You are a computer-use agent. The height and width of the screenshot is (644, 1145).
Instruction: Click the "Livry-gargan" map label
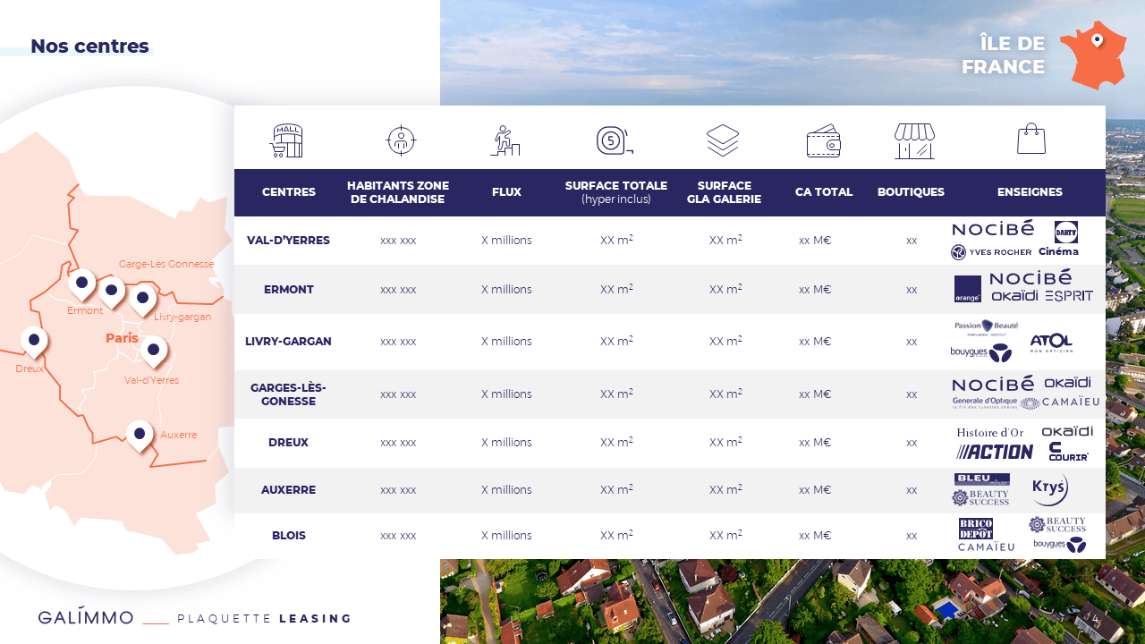pos(182,317)
